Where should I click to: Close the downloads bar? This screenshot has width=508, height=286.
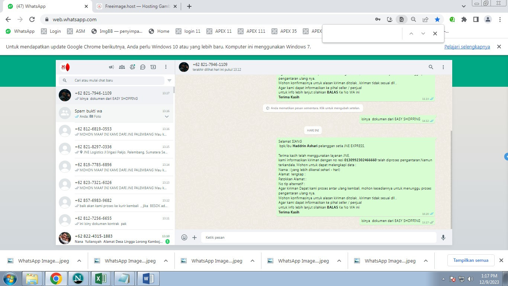(x=501, y=260)
